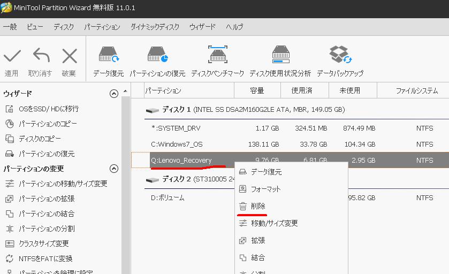Screen dimensions: 449x274
Task: Open the ディスク menu
Action: pos(64,27)
